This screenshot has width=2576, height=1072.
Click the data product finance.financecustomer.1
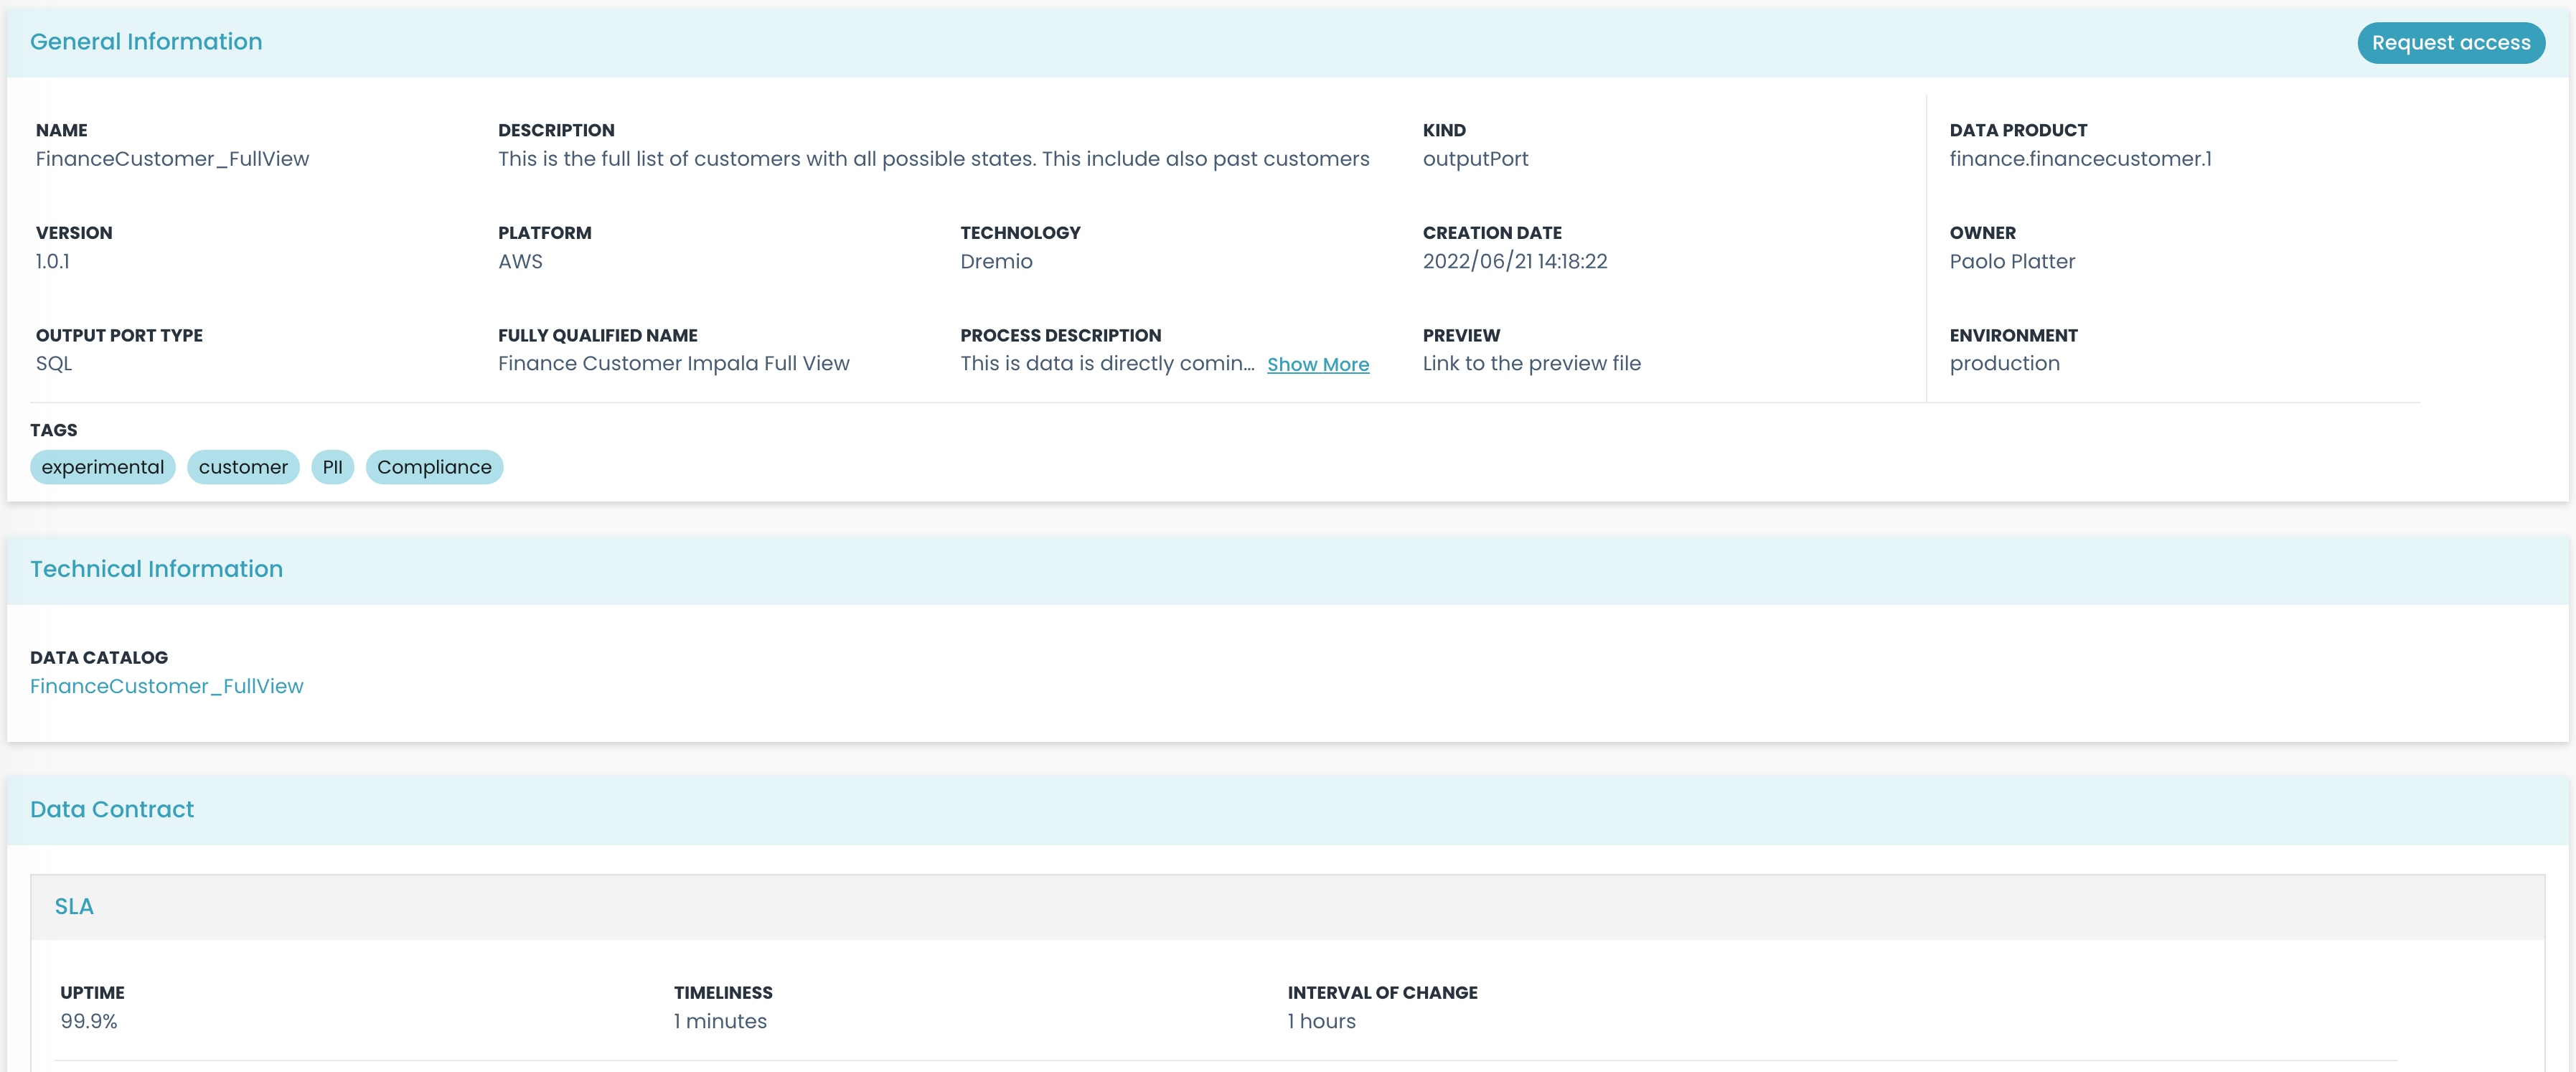pyautogui.click(x=2082, y=158)
